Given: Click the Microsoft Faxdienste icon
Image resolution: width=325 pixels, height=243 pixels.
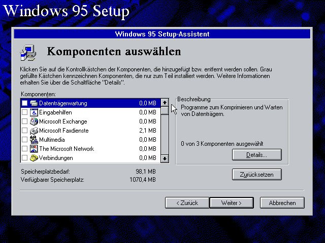Looking at the screenshot, I should point(34,131).
